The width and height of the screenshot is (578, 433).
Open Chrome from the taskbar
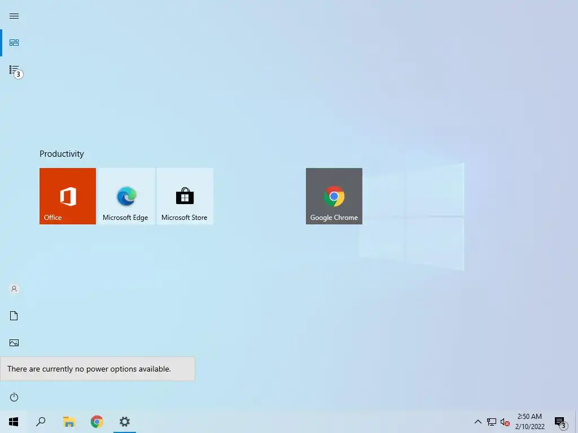coord(97,422)
